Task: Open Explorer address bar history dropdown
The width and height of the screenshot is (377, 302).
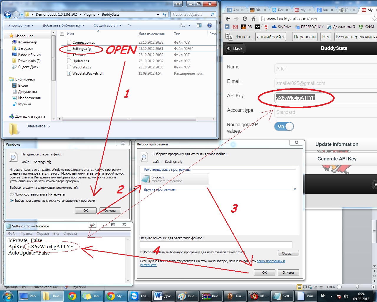Action: coord(158,14)
